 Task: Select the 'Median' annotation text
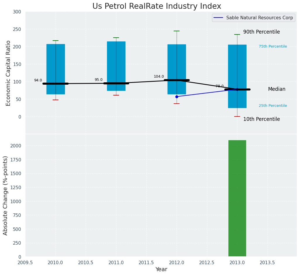coord(277,89)
